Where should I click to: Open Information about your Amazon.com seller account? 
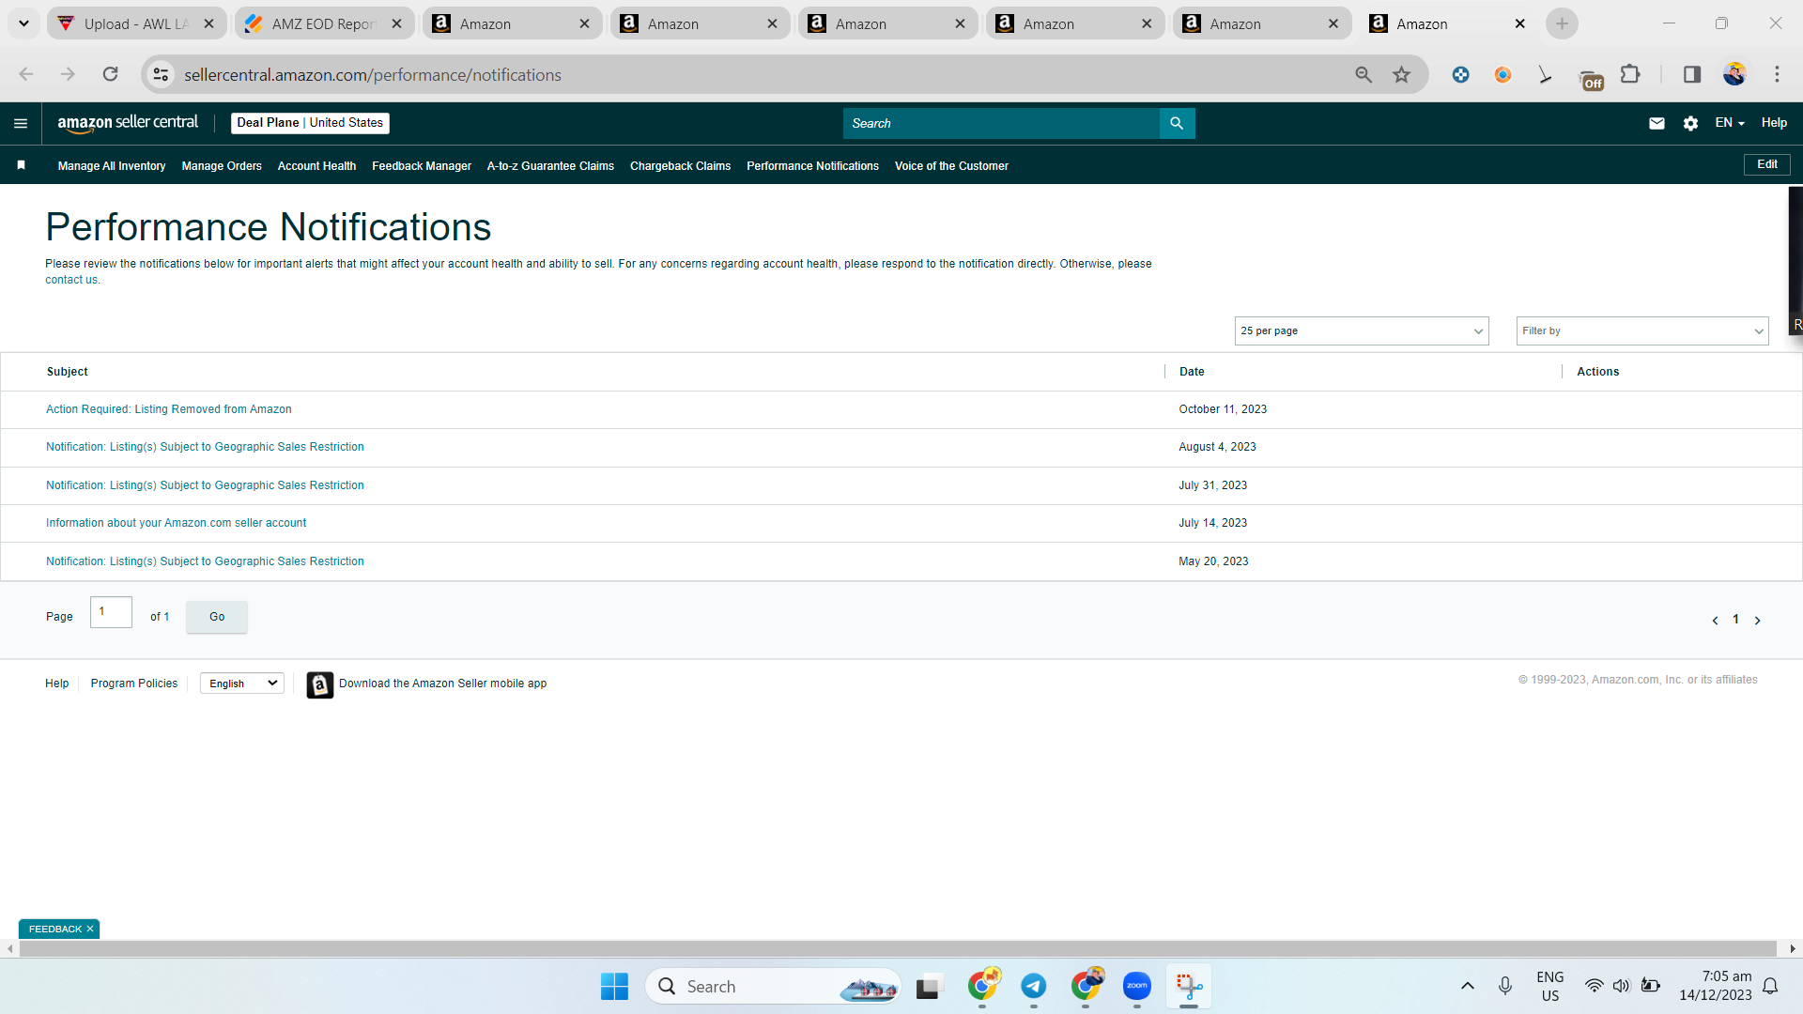pyautogui.click(x=176, y=523)
